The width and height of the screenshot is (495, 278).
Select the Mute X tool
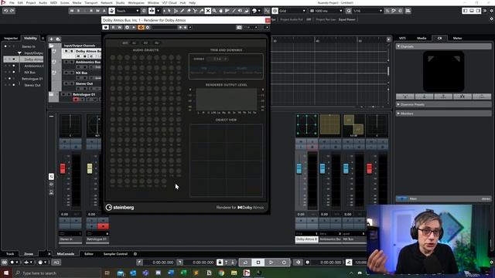pos(208,11)
